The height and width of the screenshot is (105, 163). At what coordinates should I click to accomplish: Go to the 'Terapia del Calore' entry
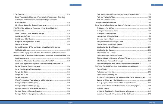(42, 72)
